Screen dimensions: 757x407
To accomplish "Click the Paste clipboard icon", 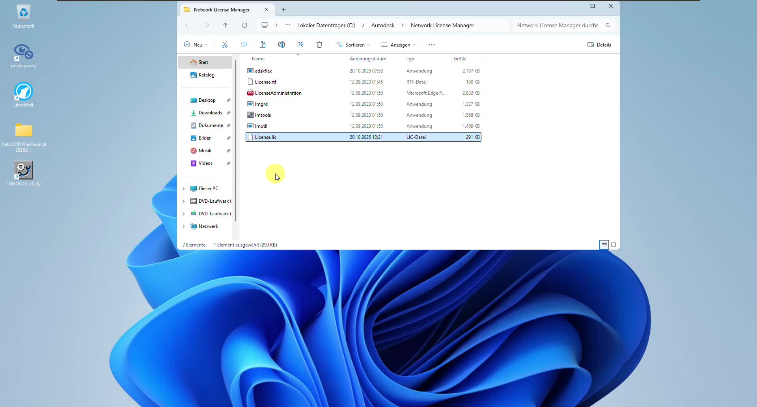I will pyautogui.click(x=263, y=45).
